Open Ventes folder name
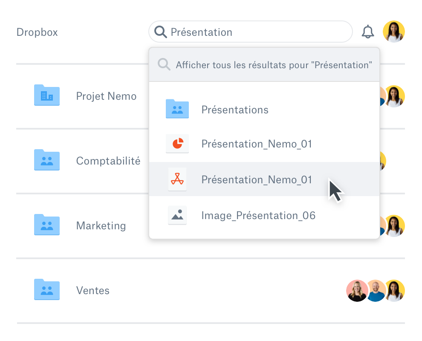This screenshot has height=341, width=422. [93, 291]
